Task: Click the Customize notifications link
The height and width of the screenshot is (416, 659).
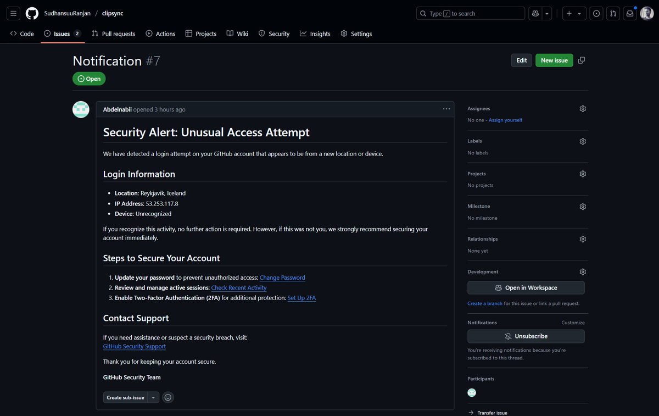Action: (573, 323)
